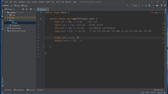The image size is (168, 94).
Task: Click the 4 spaces indent status entry
Action: [x=159, y=92]
